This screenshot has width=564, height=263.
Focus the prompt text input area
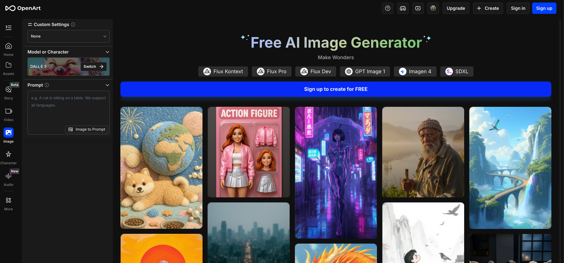pyautogui.click(x=69, y=108)
